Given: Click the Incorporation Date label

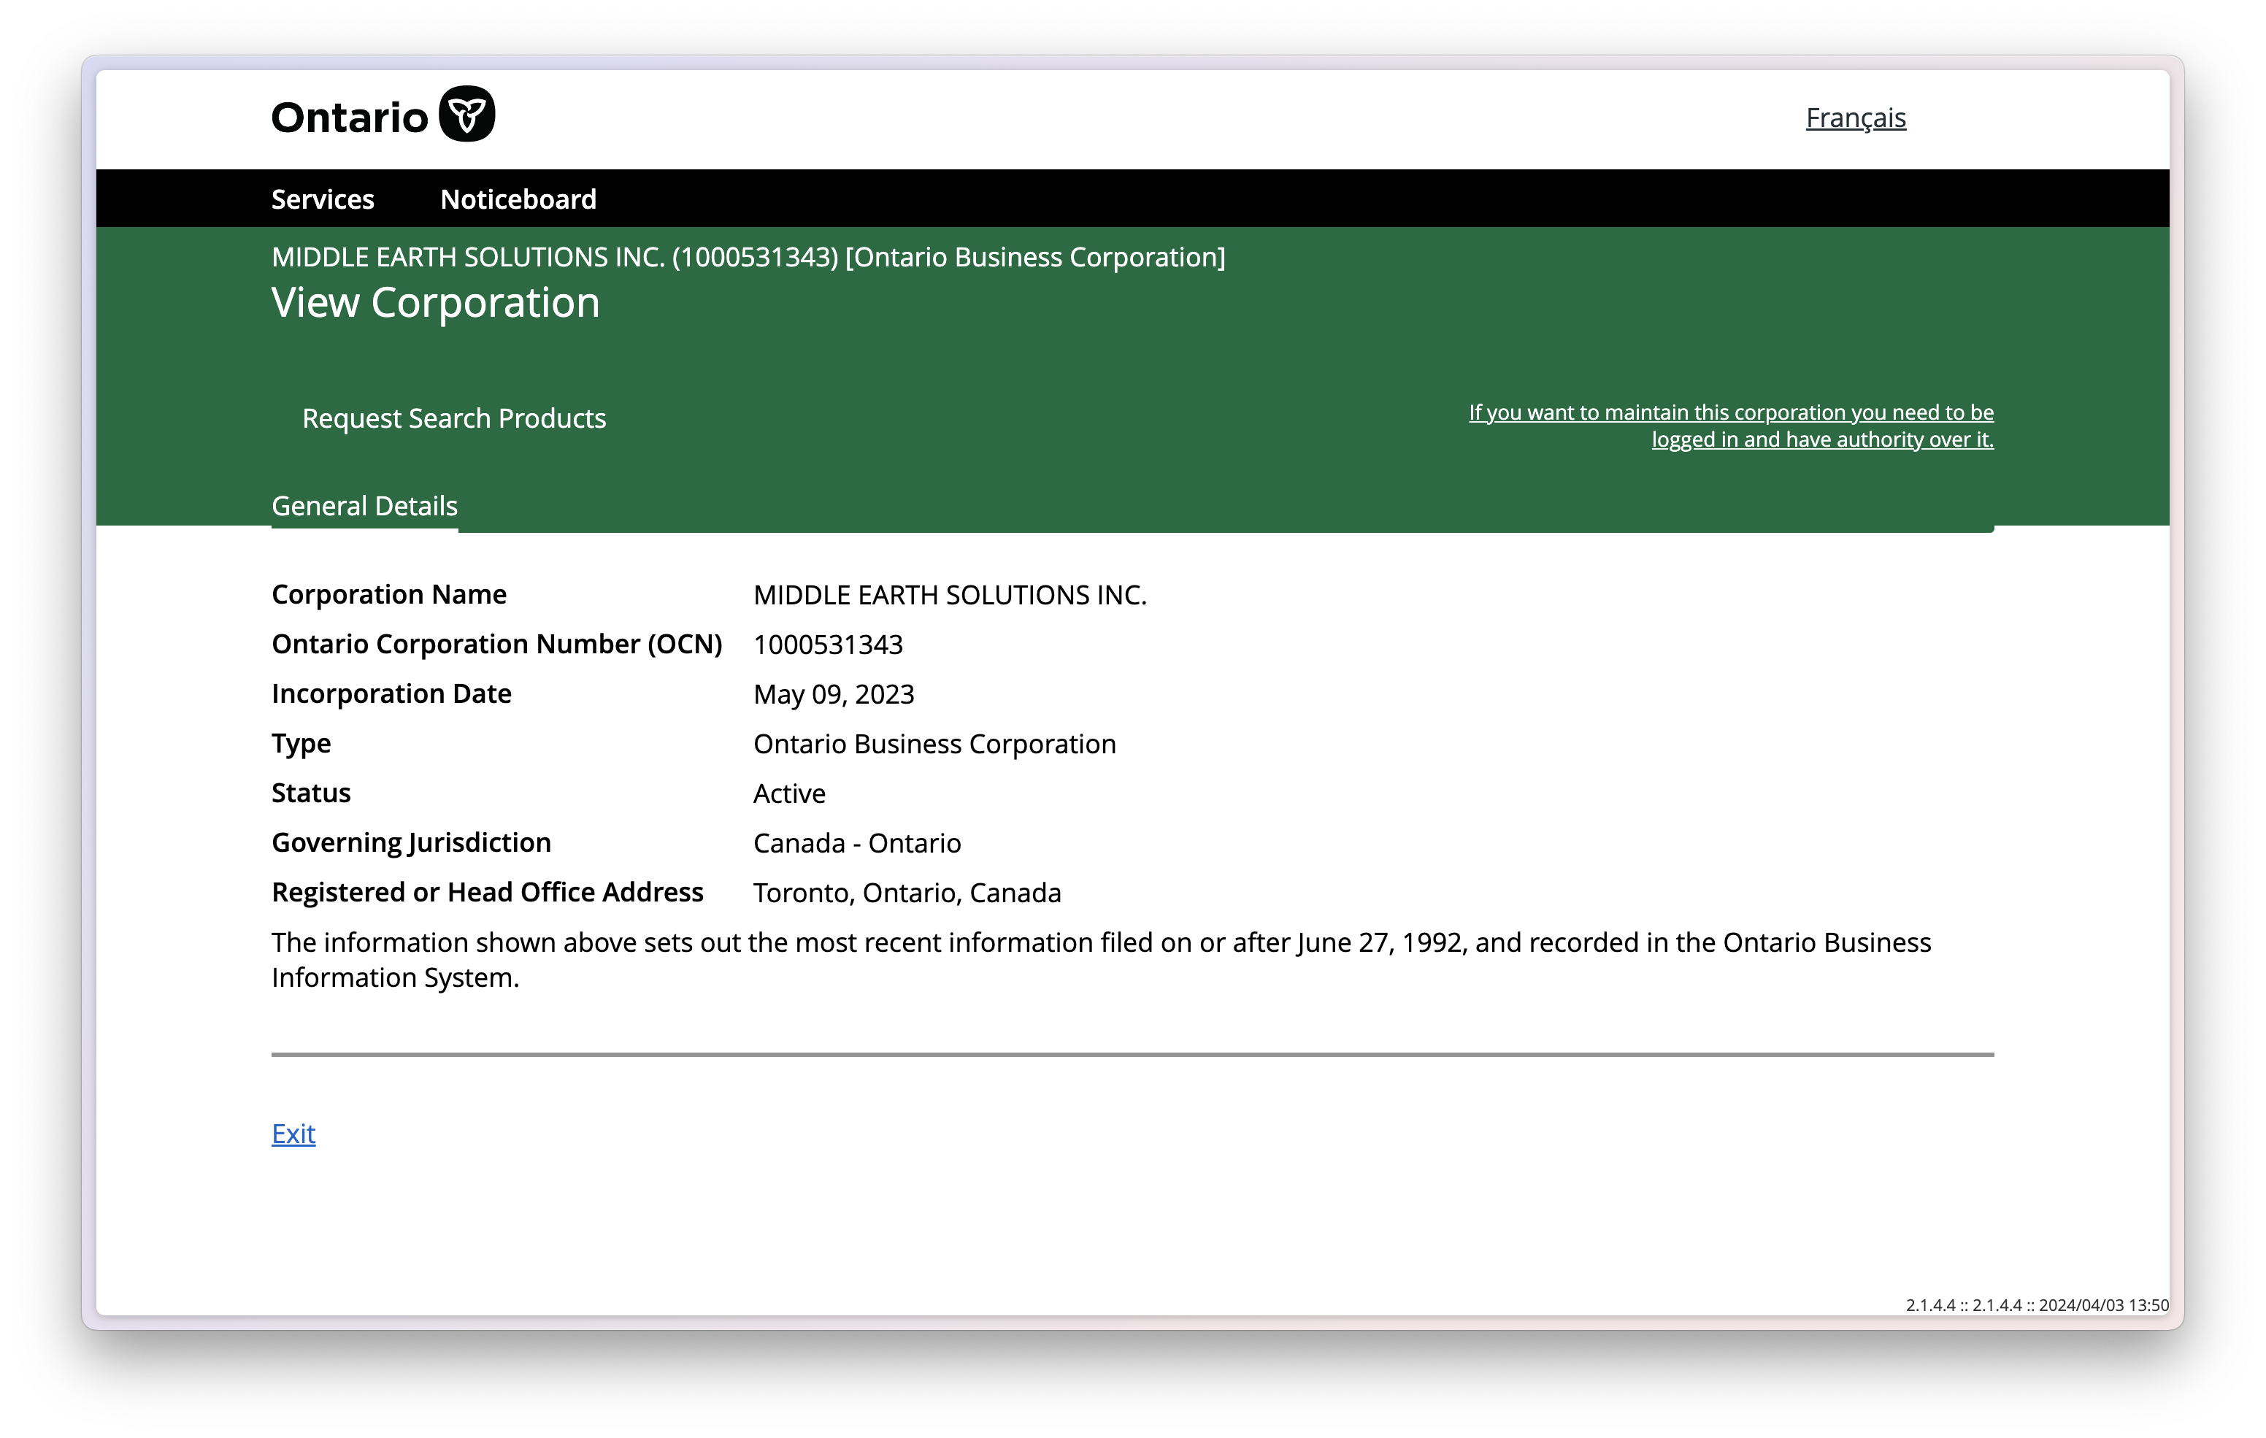Looking at the screenshot, I should [x=391, y=693].
